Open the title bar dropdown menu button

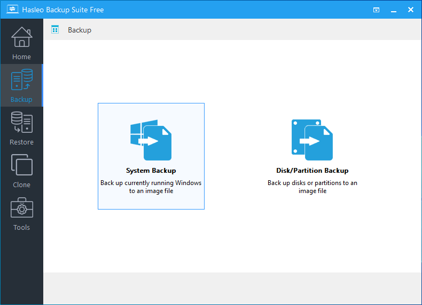[376, 10]
